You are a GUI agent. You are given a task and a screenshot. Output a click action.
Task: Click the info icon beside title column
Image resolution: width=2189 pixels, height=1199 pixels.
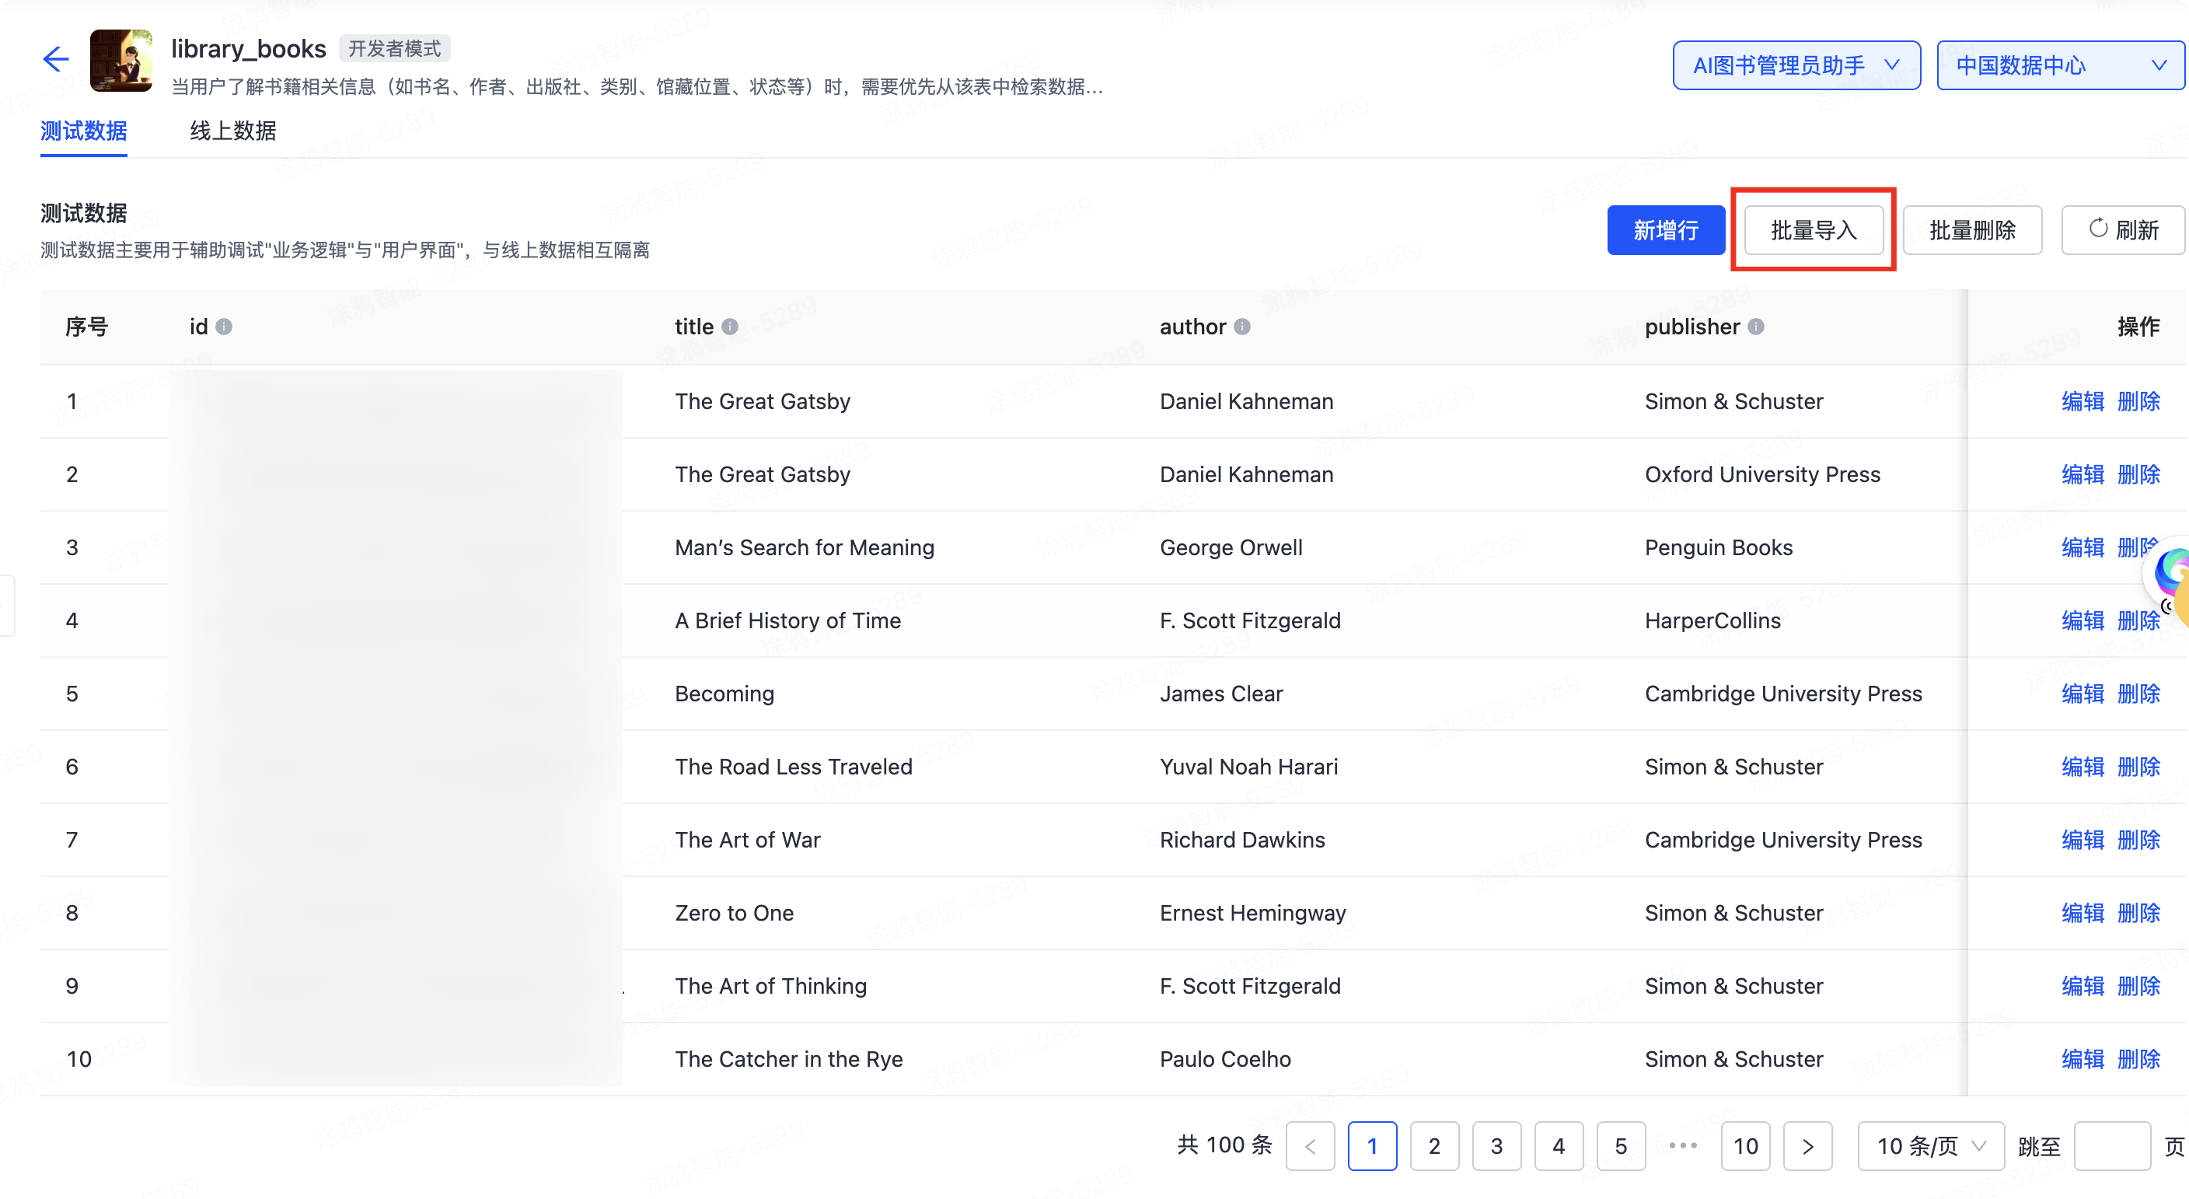click(x=730, y=327)
